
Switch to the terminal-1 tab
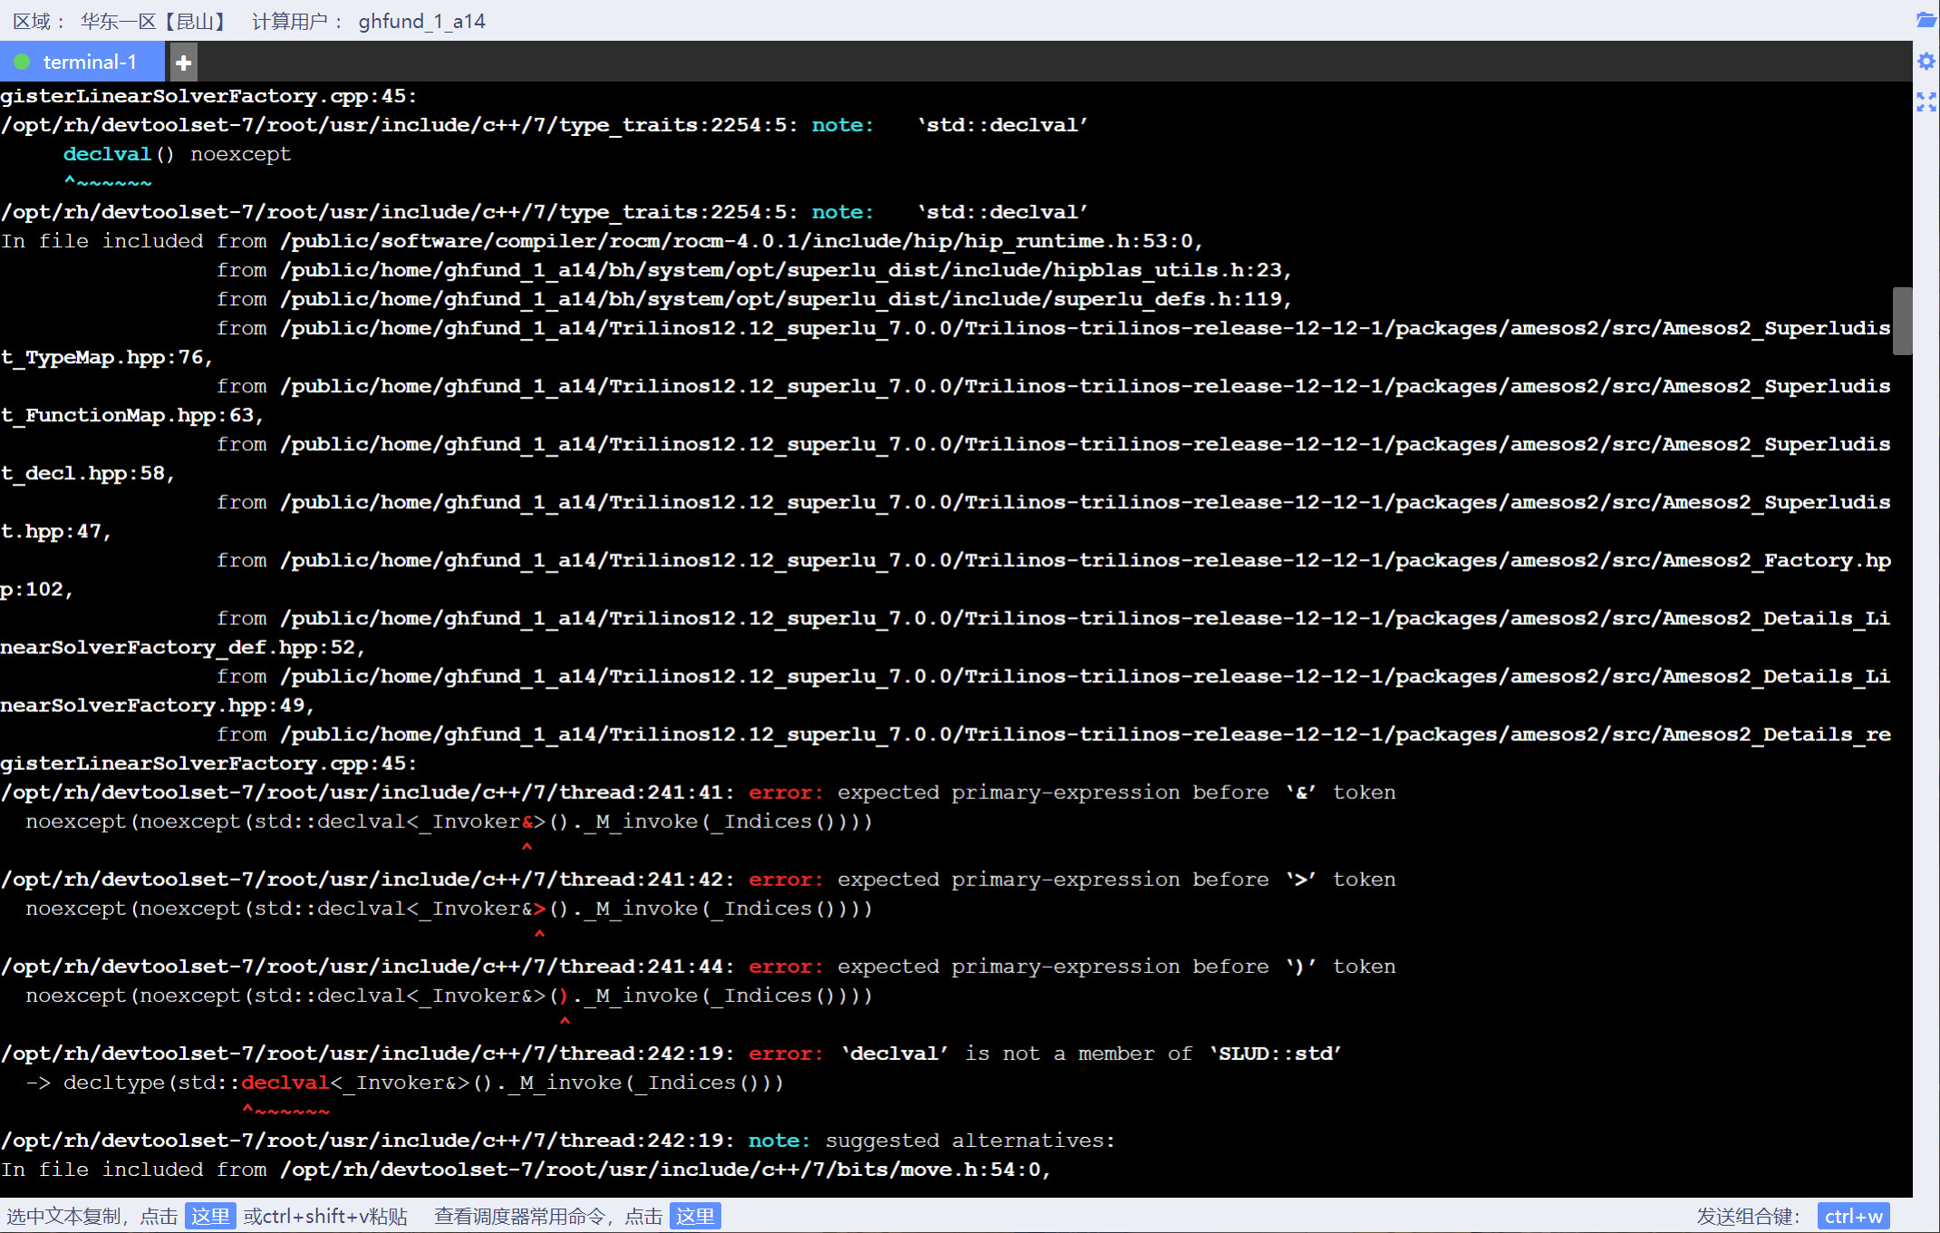point(82,62)
